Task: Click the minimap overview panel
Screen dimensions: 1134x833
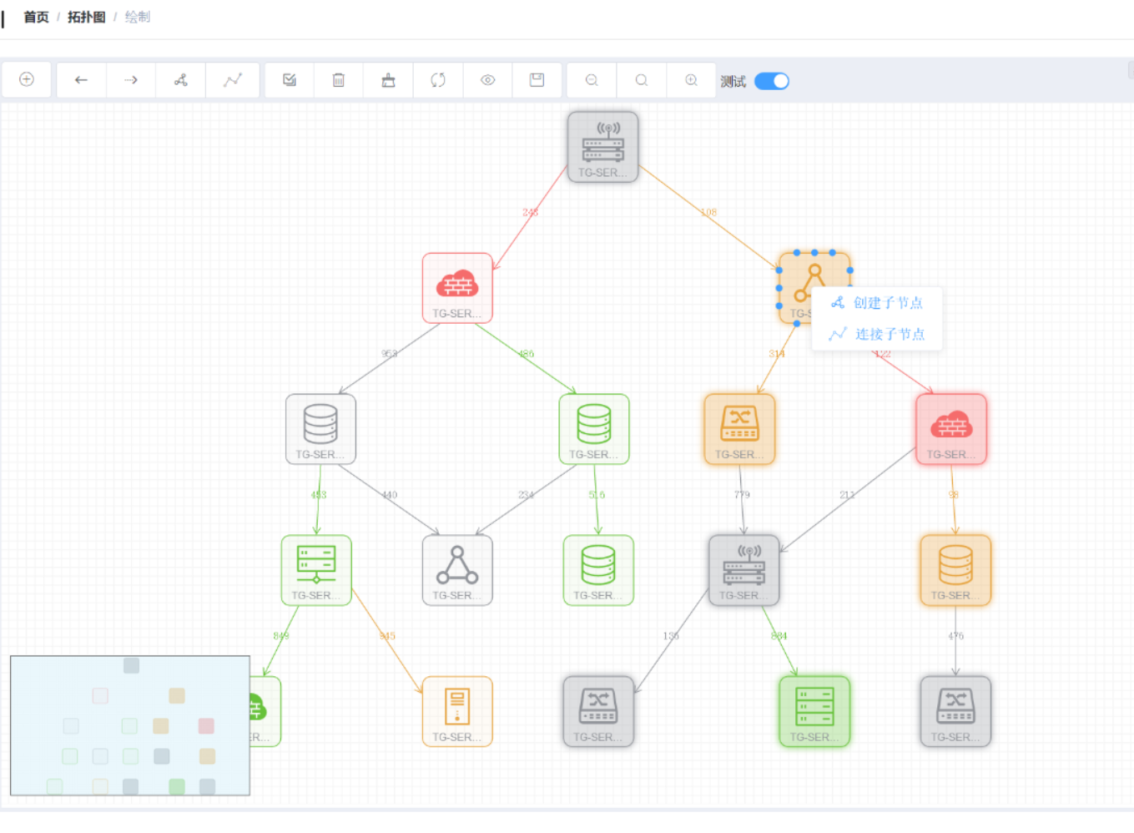Action: (130, 725)
